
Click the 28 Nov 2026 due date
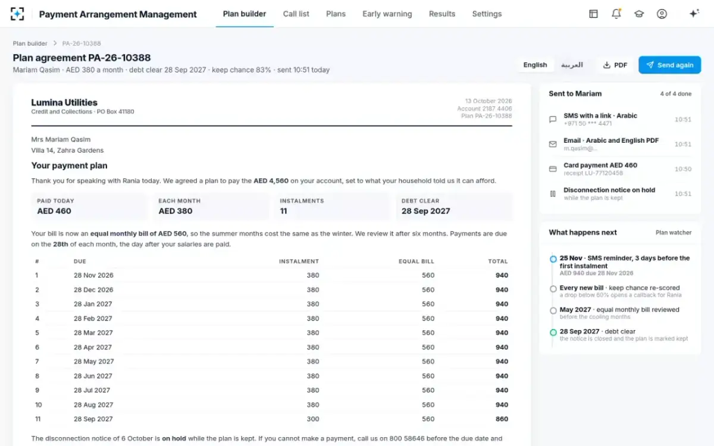(93, 275)
